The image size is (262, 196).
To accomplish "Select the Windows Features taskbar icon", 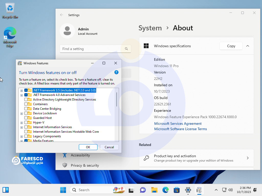I will (x=199, y=190).
